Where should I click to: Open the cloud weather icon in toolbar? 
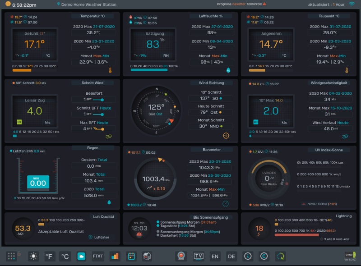81,256
